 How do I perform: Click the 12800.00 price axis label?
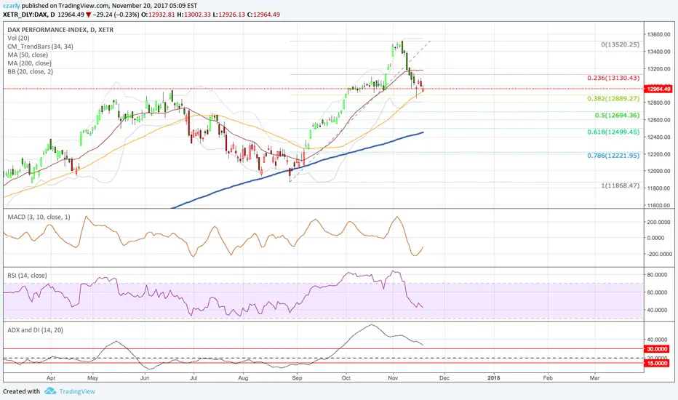658,103
